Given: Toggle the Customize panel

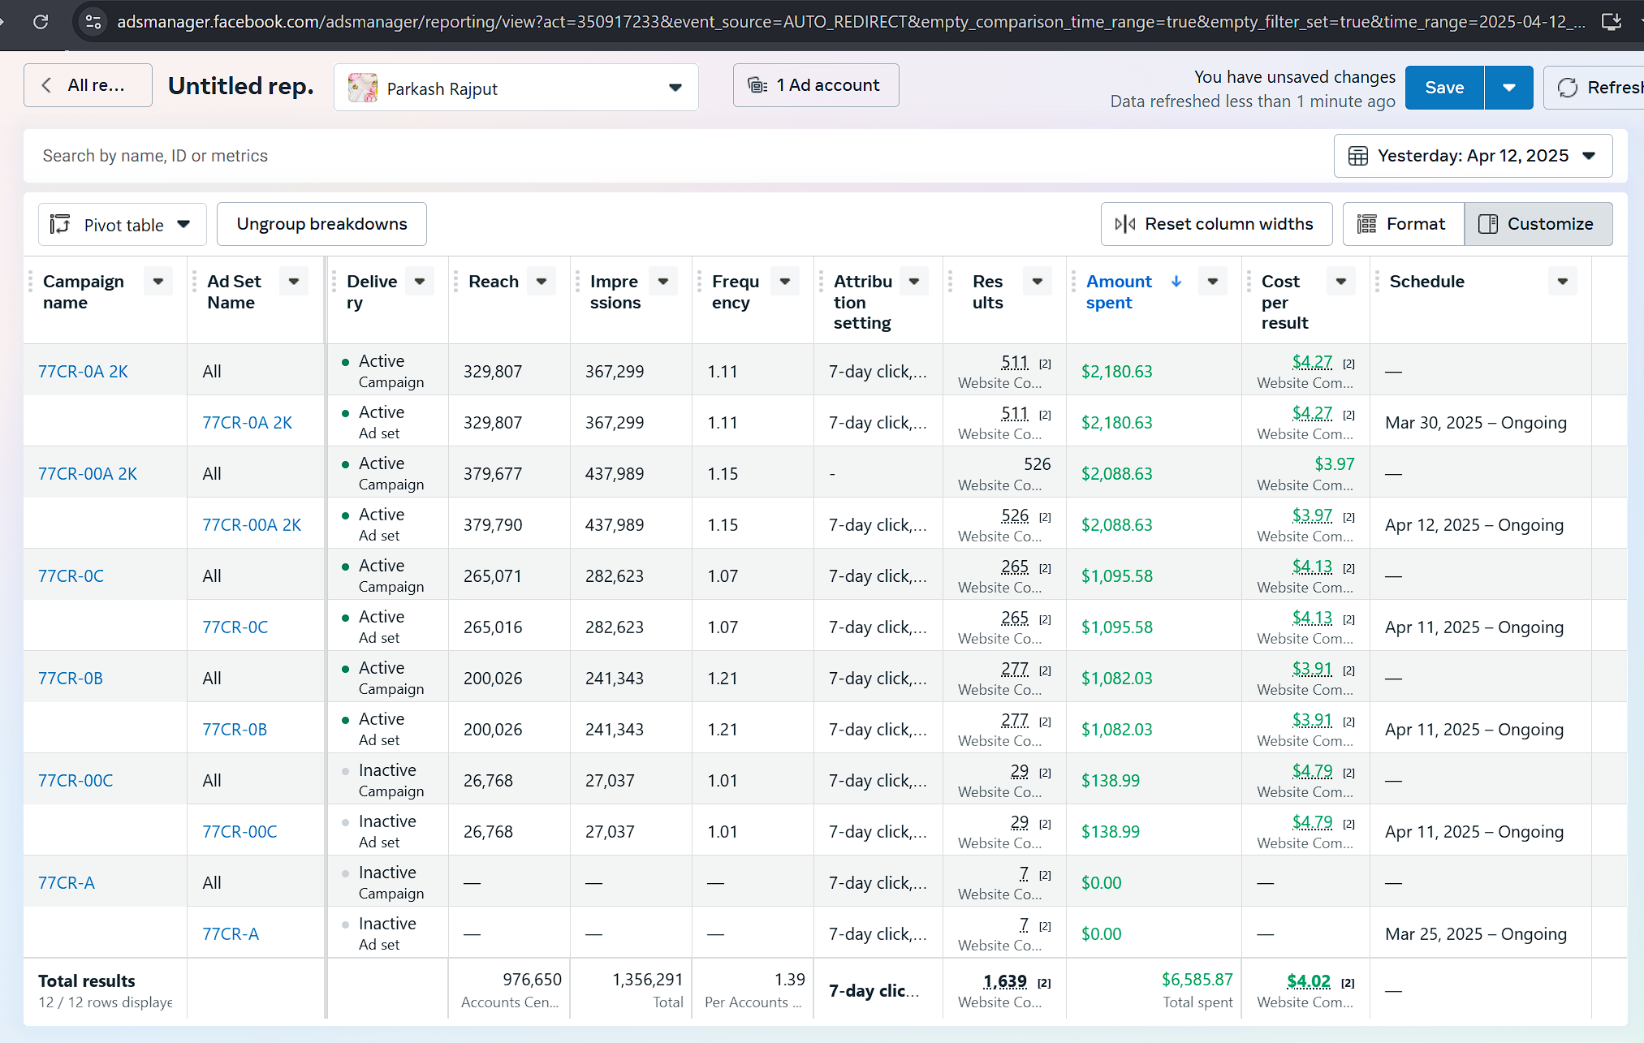Looking at the screenshot, I should (1538, 224).
